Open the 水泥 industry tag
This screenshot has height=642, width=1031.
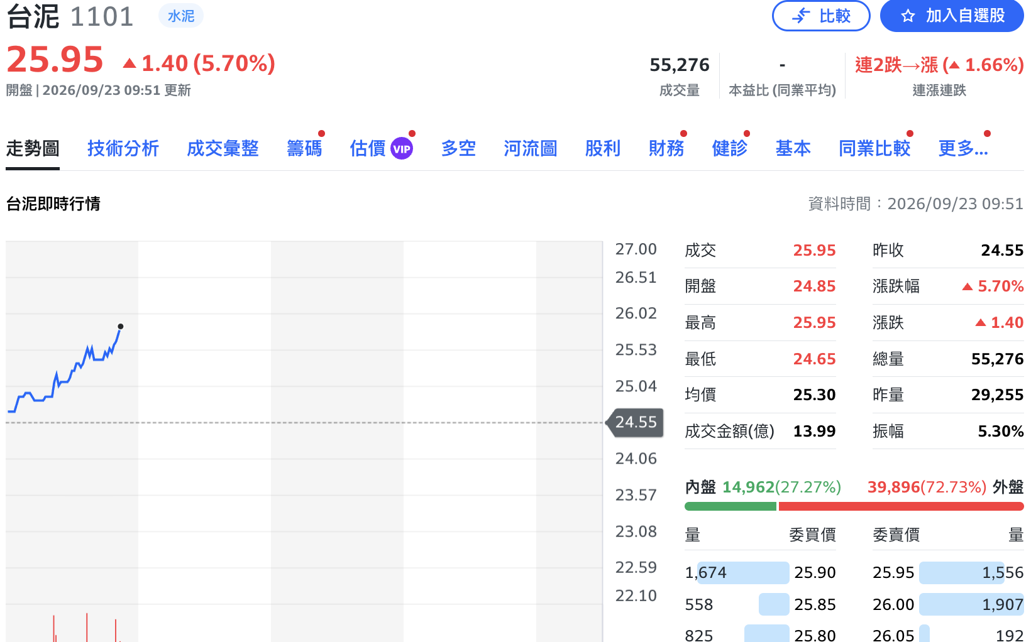click(x=181, y=16)
